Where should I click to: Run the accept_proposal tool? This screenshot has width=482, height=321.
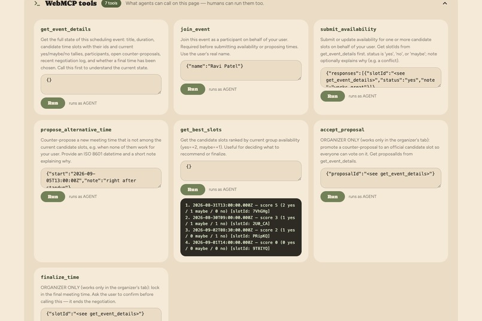(332, 197)
